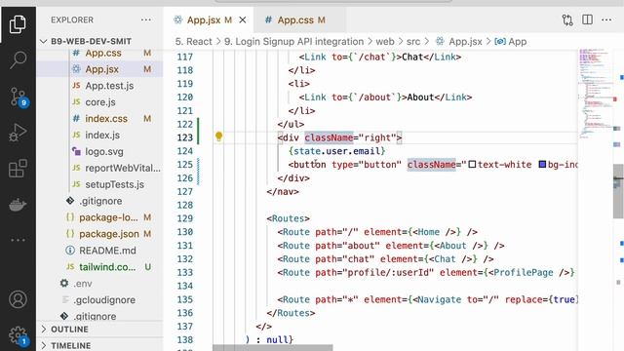This screenshot has height=351, width=624.
Task: Open editor More Actions ellipsis menu
Action: coord(606,19)
